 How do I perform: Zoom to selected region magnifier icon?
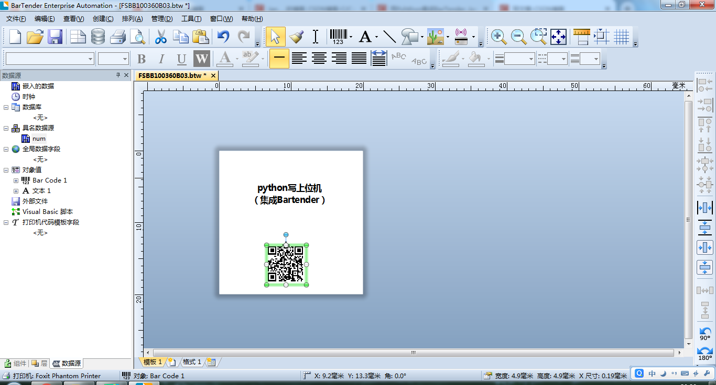(538, 37)
